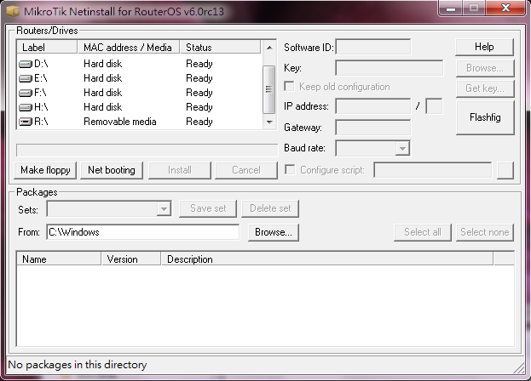Click the Netinstall app icon in title bar

13,11
